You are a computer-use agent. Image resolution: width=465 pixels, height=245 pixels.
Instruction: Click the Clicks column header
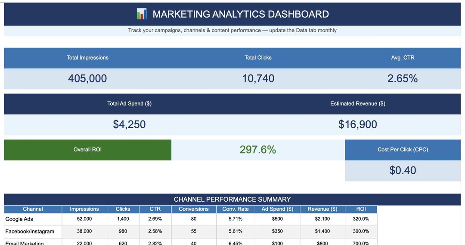pos(123,209)
